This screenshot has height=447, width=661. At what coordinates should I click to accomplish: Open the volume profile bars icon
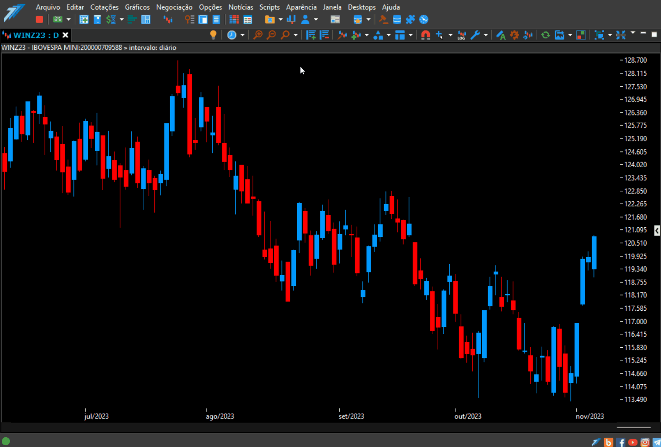[x=132, y=19]
